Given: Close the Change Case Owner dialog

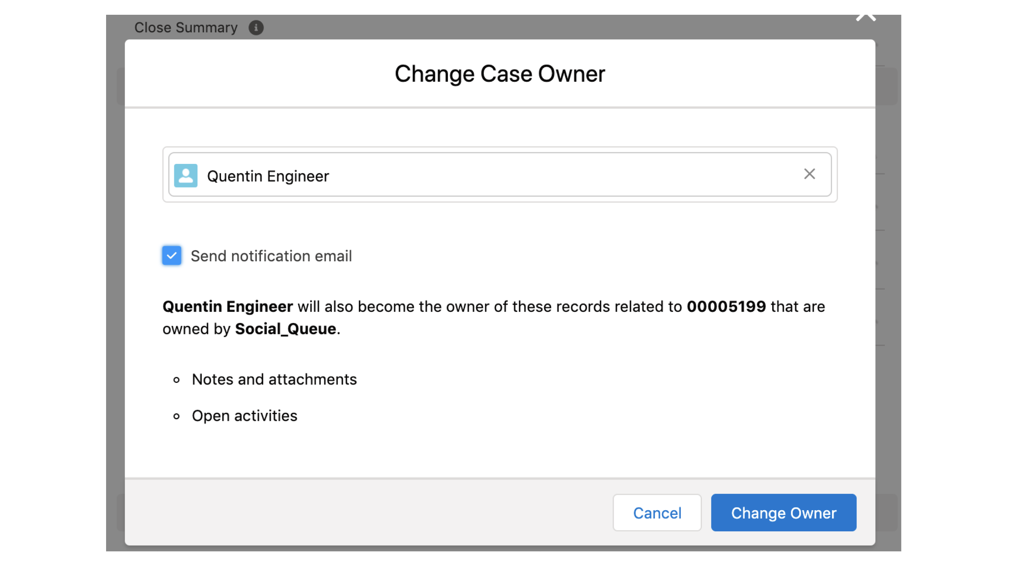Looking at the screenshot, I should coord(865,18).
